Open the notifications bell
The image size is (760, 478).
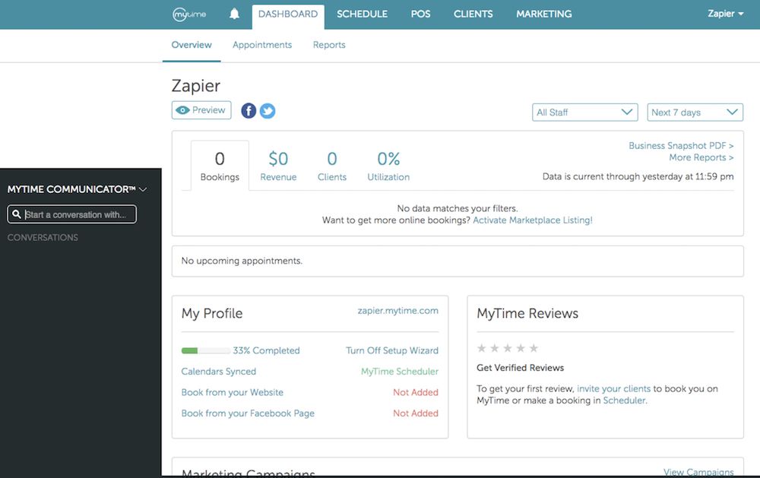coord(234,14)
